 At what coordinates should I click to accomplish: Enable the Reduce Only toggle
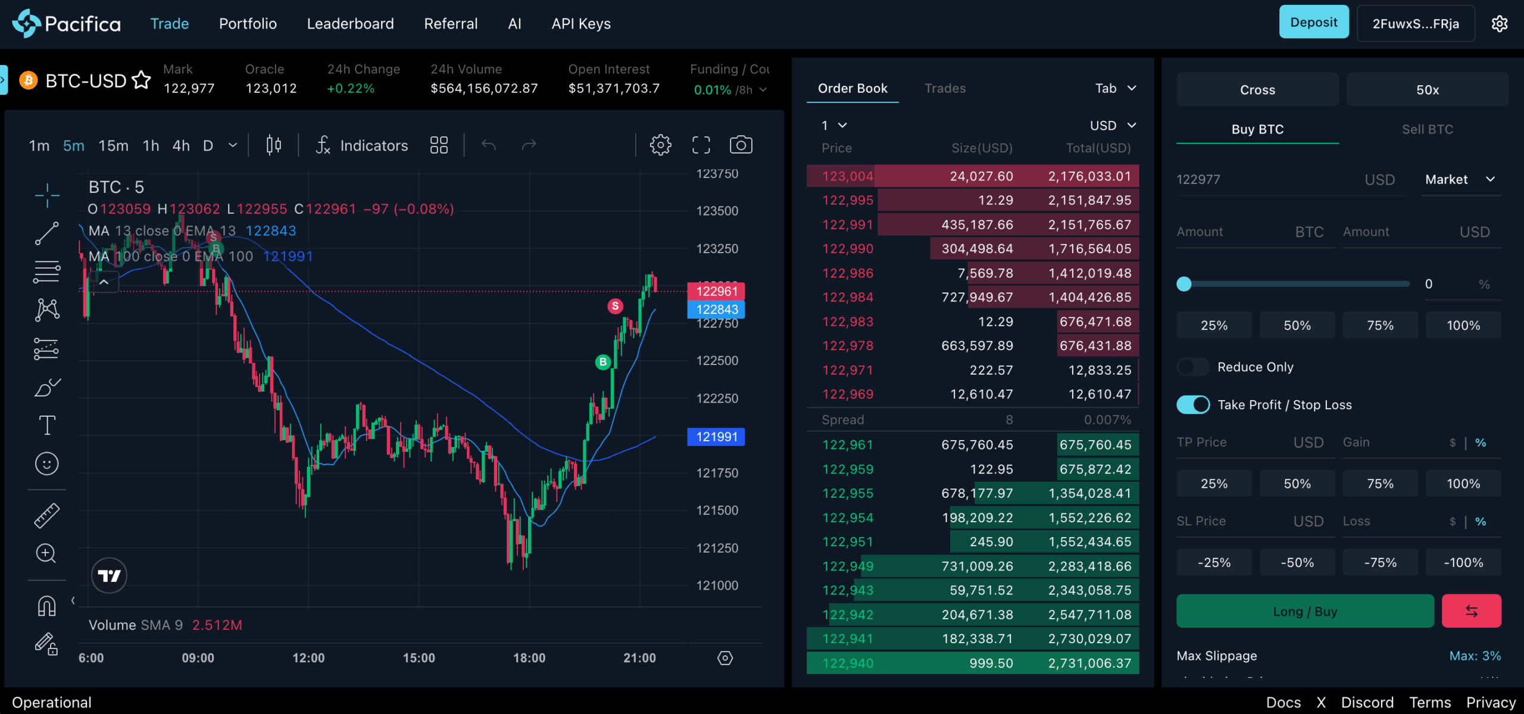click(x=1193, y=367)
